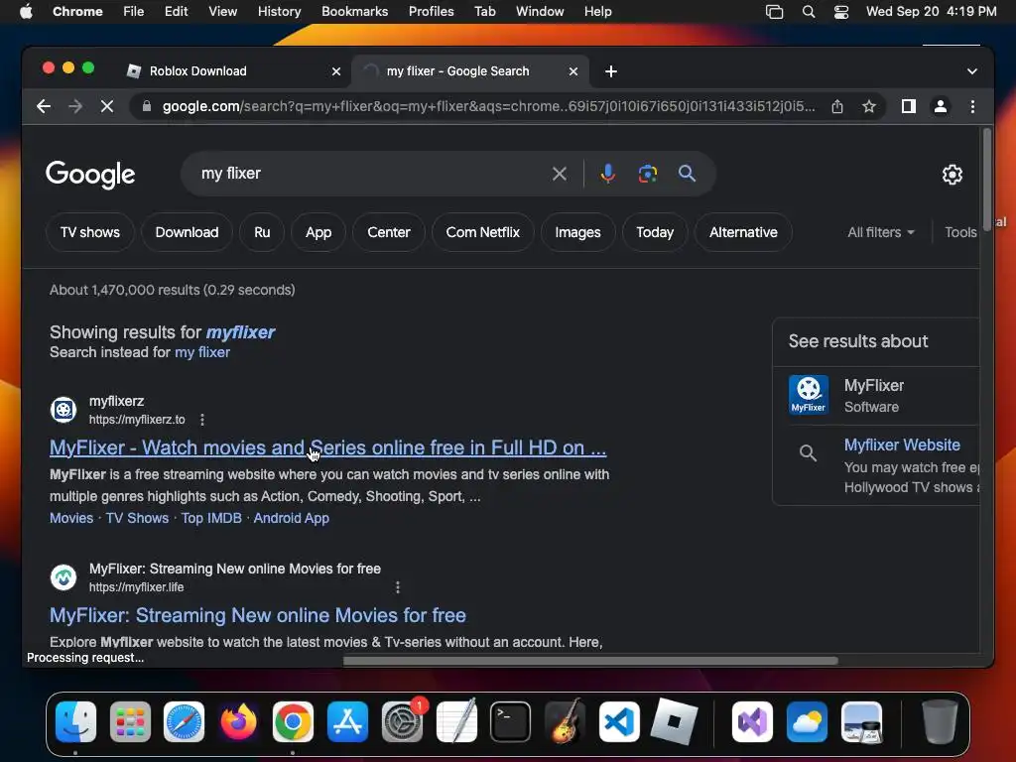Open Google quick settings gear
The image size is (1016, 762).
click(x=952, y=175)
